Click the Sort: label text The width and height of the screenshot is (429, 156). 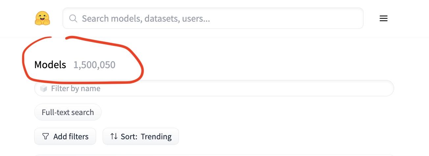click(x=129, y=136)
